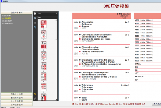Click the DMCA entry

[138, 64]
